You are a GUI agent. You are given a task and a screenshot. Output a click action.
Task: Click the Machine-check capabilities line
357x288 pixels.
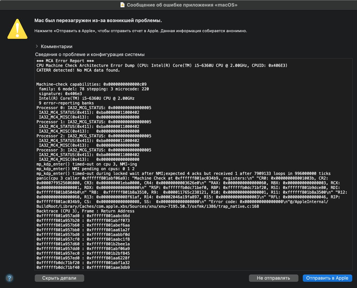(91, 84)
